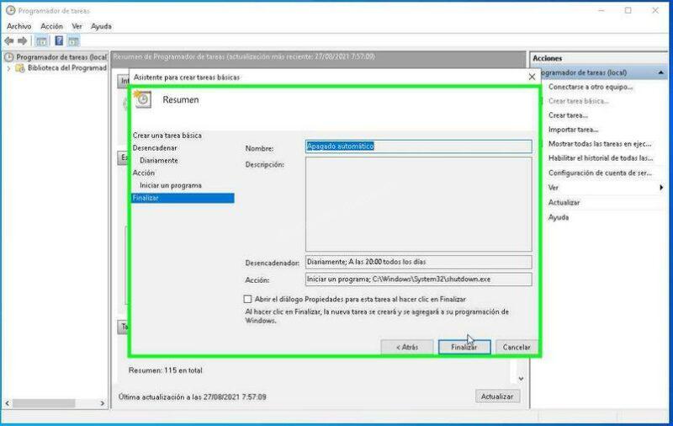This screenshot has width=673, height=426.
Task: Collapse the Programador de tareas (local) actions header
Action: click(x=661, y=72)
